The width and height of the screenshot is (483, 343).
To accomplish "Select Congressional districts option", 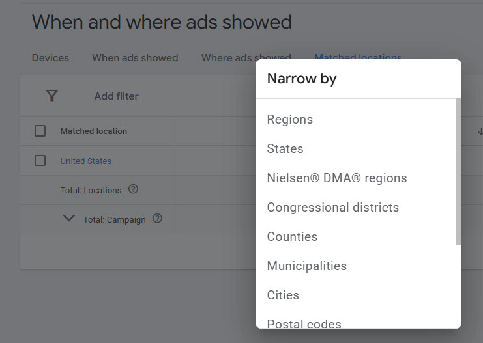I will tap(332, 207).
